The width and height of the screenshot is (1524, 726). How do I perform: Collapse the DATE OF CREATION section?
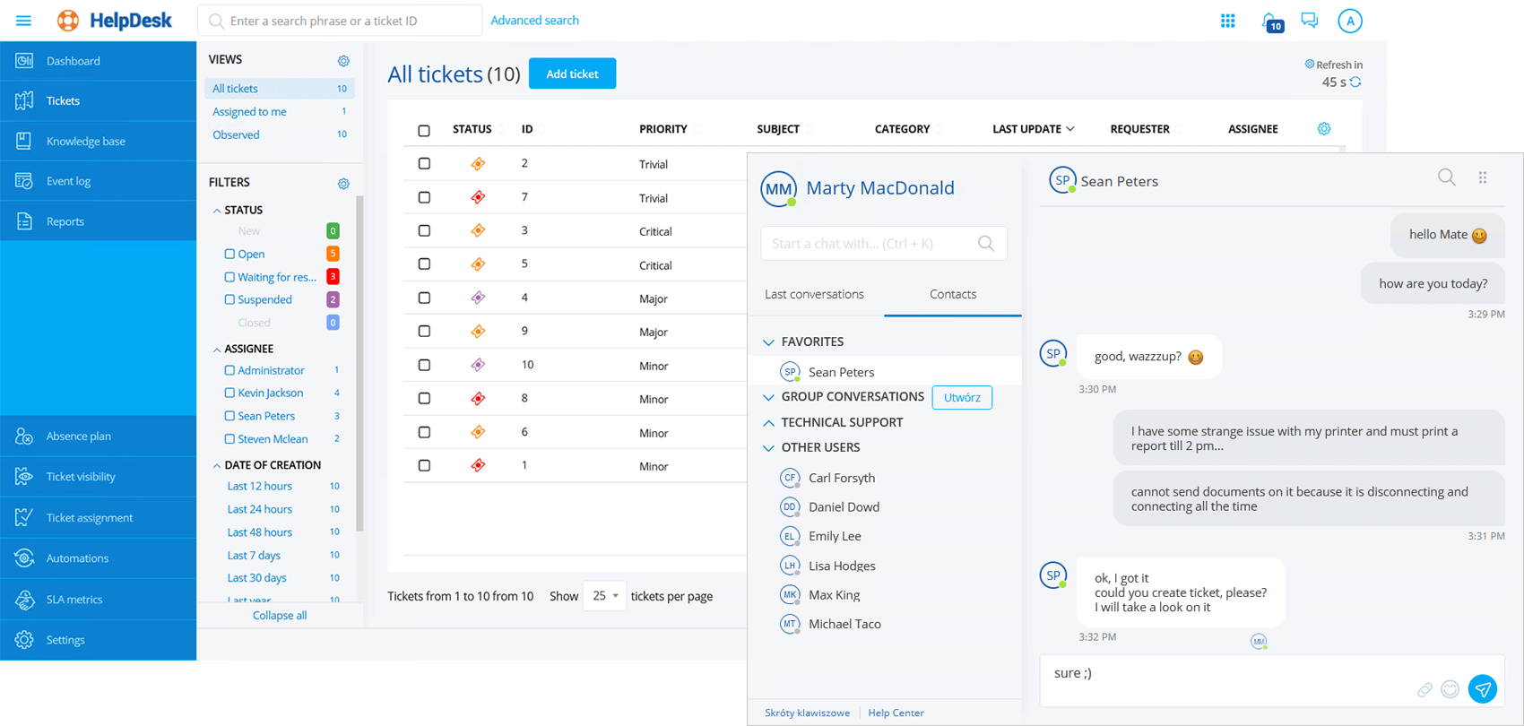217,466
